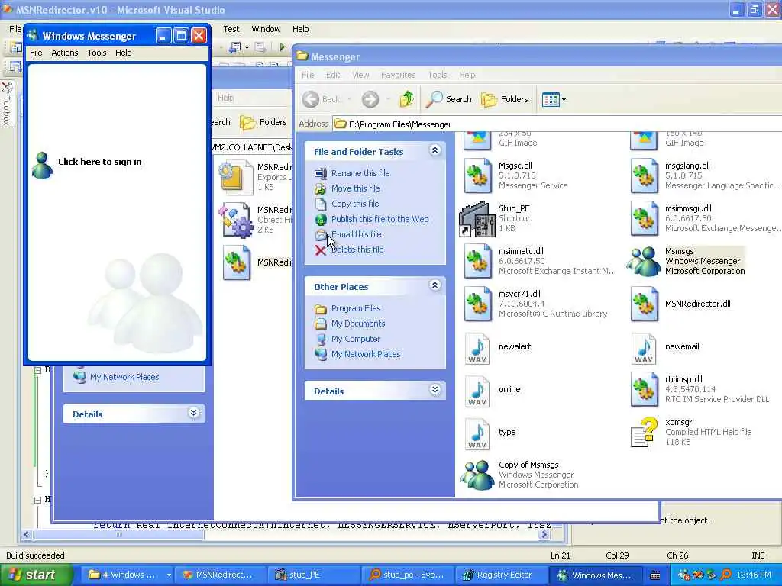782x586 pixels.
Task: Select the Copy of Msmsgs icon
Action: (477, 475)
